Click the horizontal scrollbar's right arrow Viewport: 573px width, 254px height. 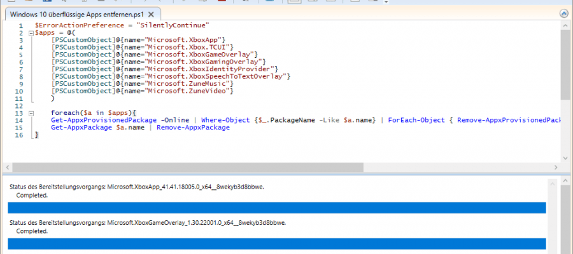point(555,167)
